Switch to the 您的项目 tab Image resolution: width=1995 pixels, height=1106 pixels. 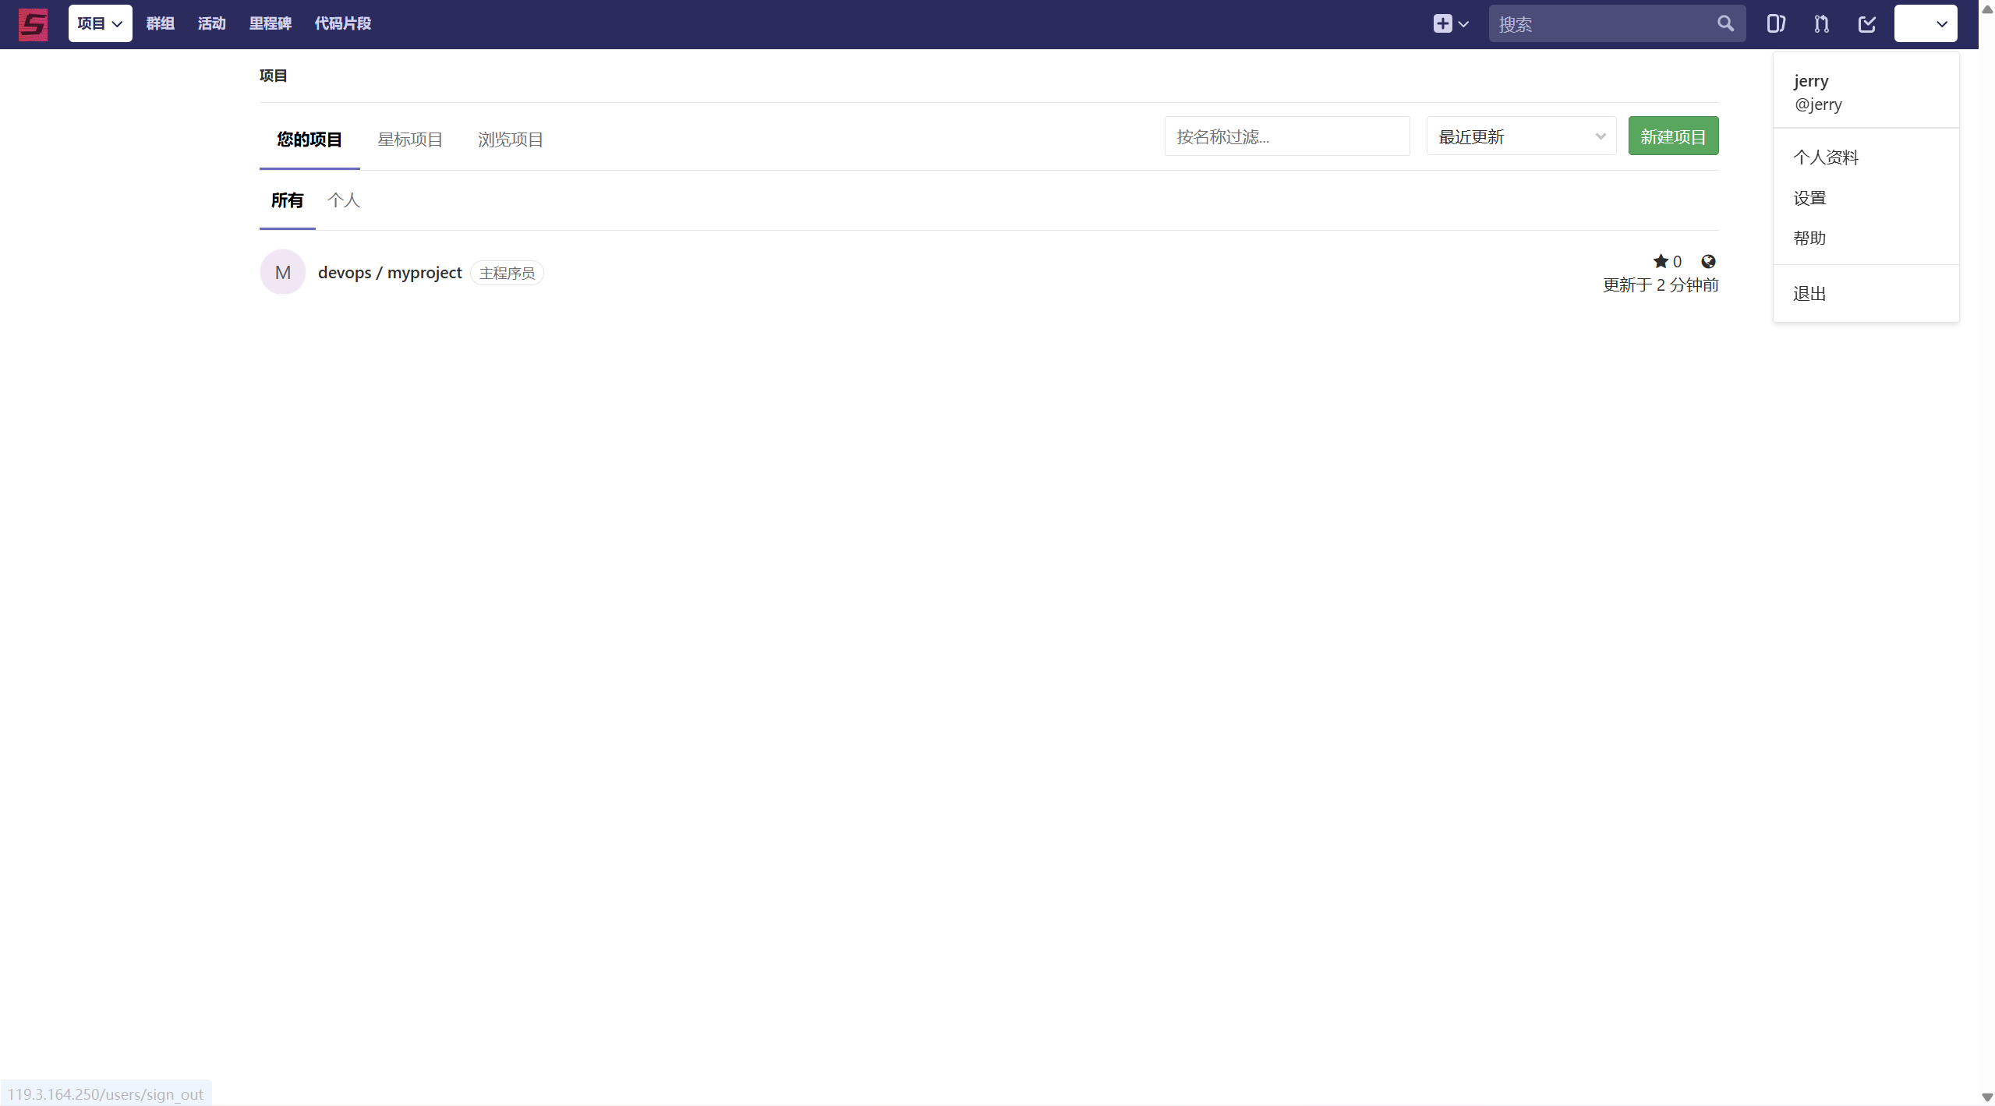[310, 140]
